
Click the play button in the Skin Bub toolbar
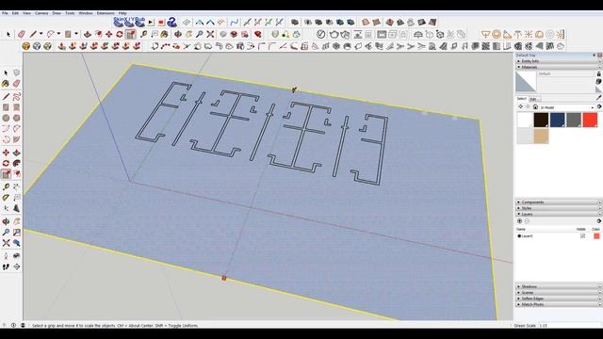[151, 23]
